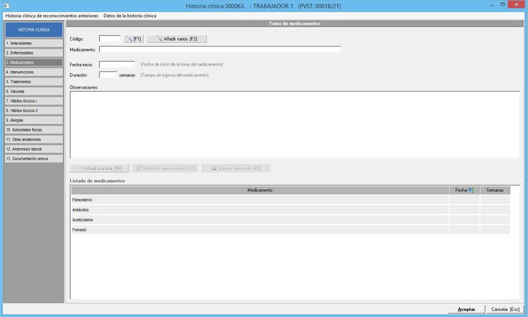Maximize the Historia clínica window
This screenshot has width=528, height=317.
[502, 5]
